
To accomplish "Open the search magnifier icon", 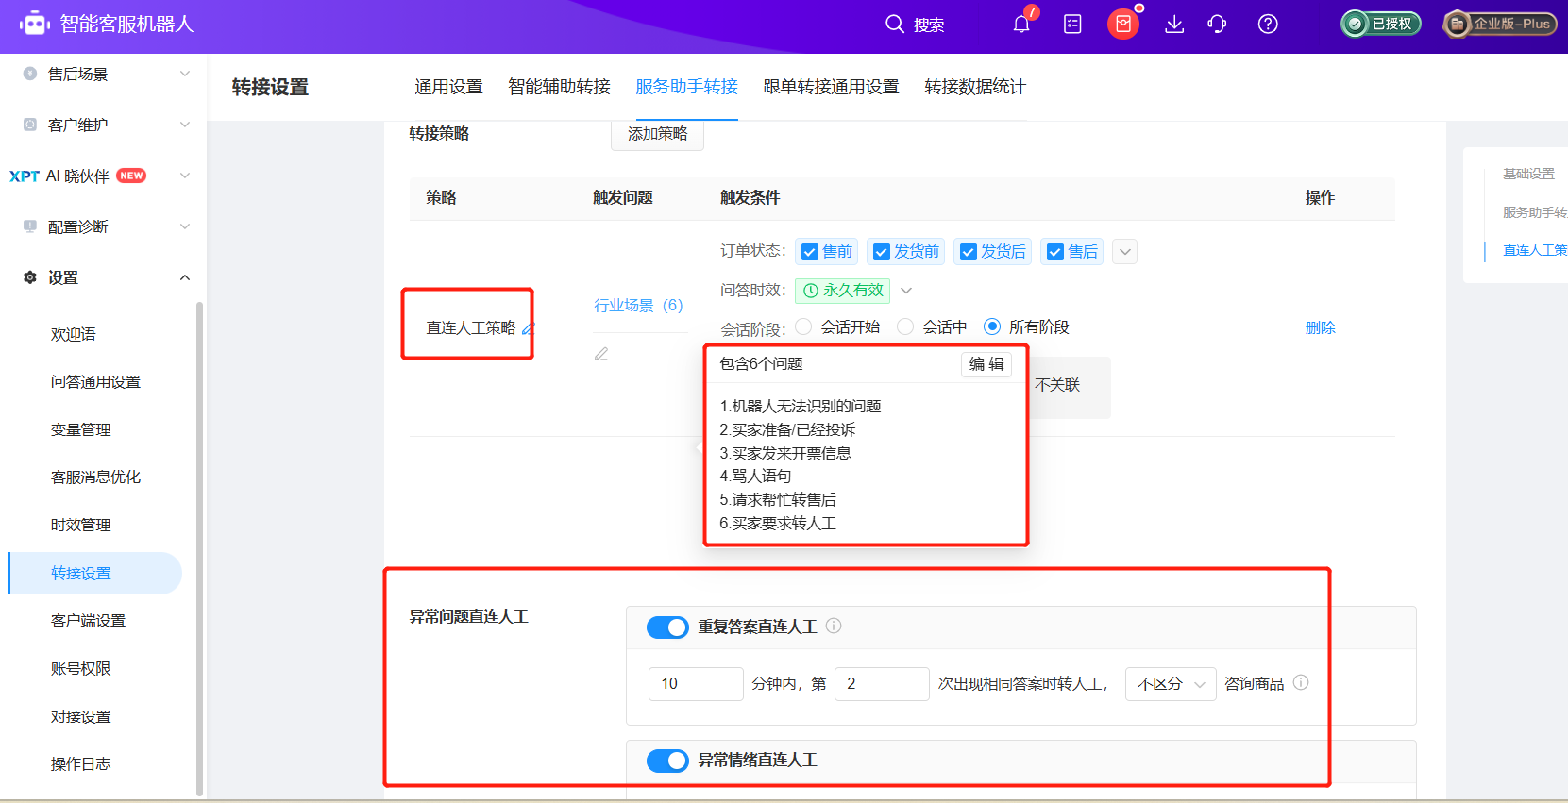I will (894, 24).
